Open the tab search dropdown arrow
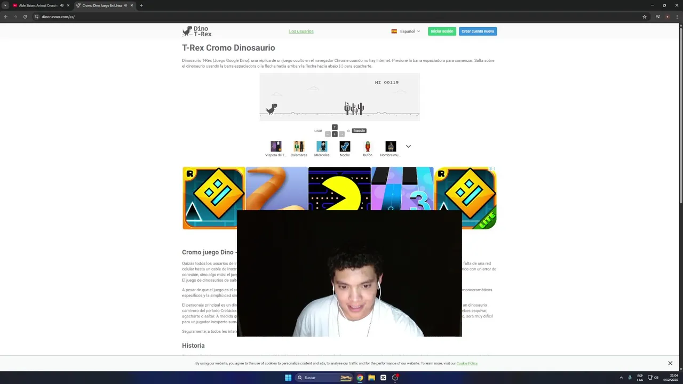The image size is (683, 384). pyautogui.click(x=5, y=5)
